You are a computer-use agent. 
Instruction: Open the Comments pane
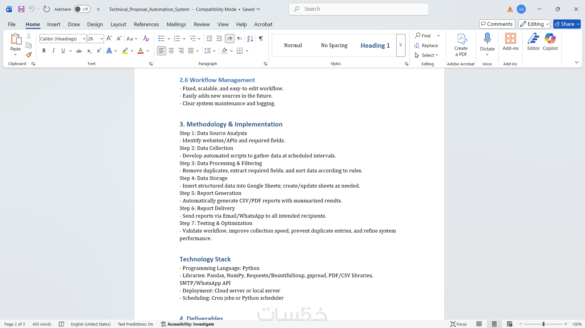coord(497,24)
